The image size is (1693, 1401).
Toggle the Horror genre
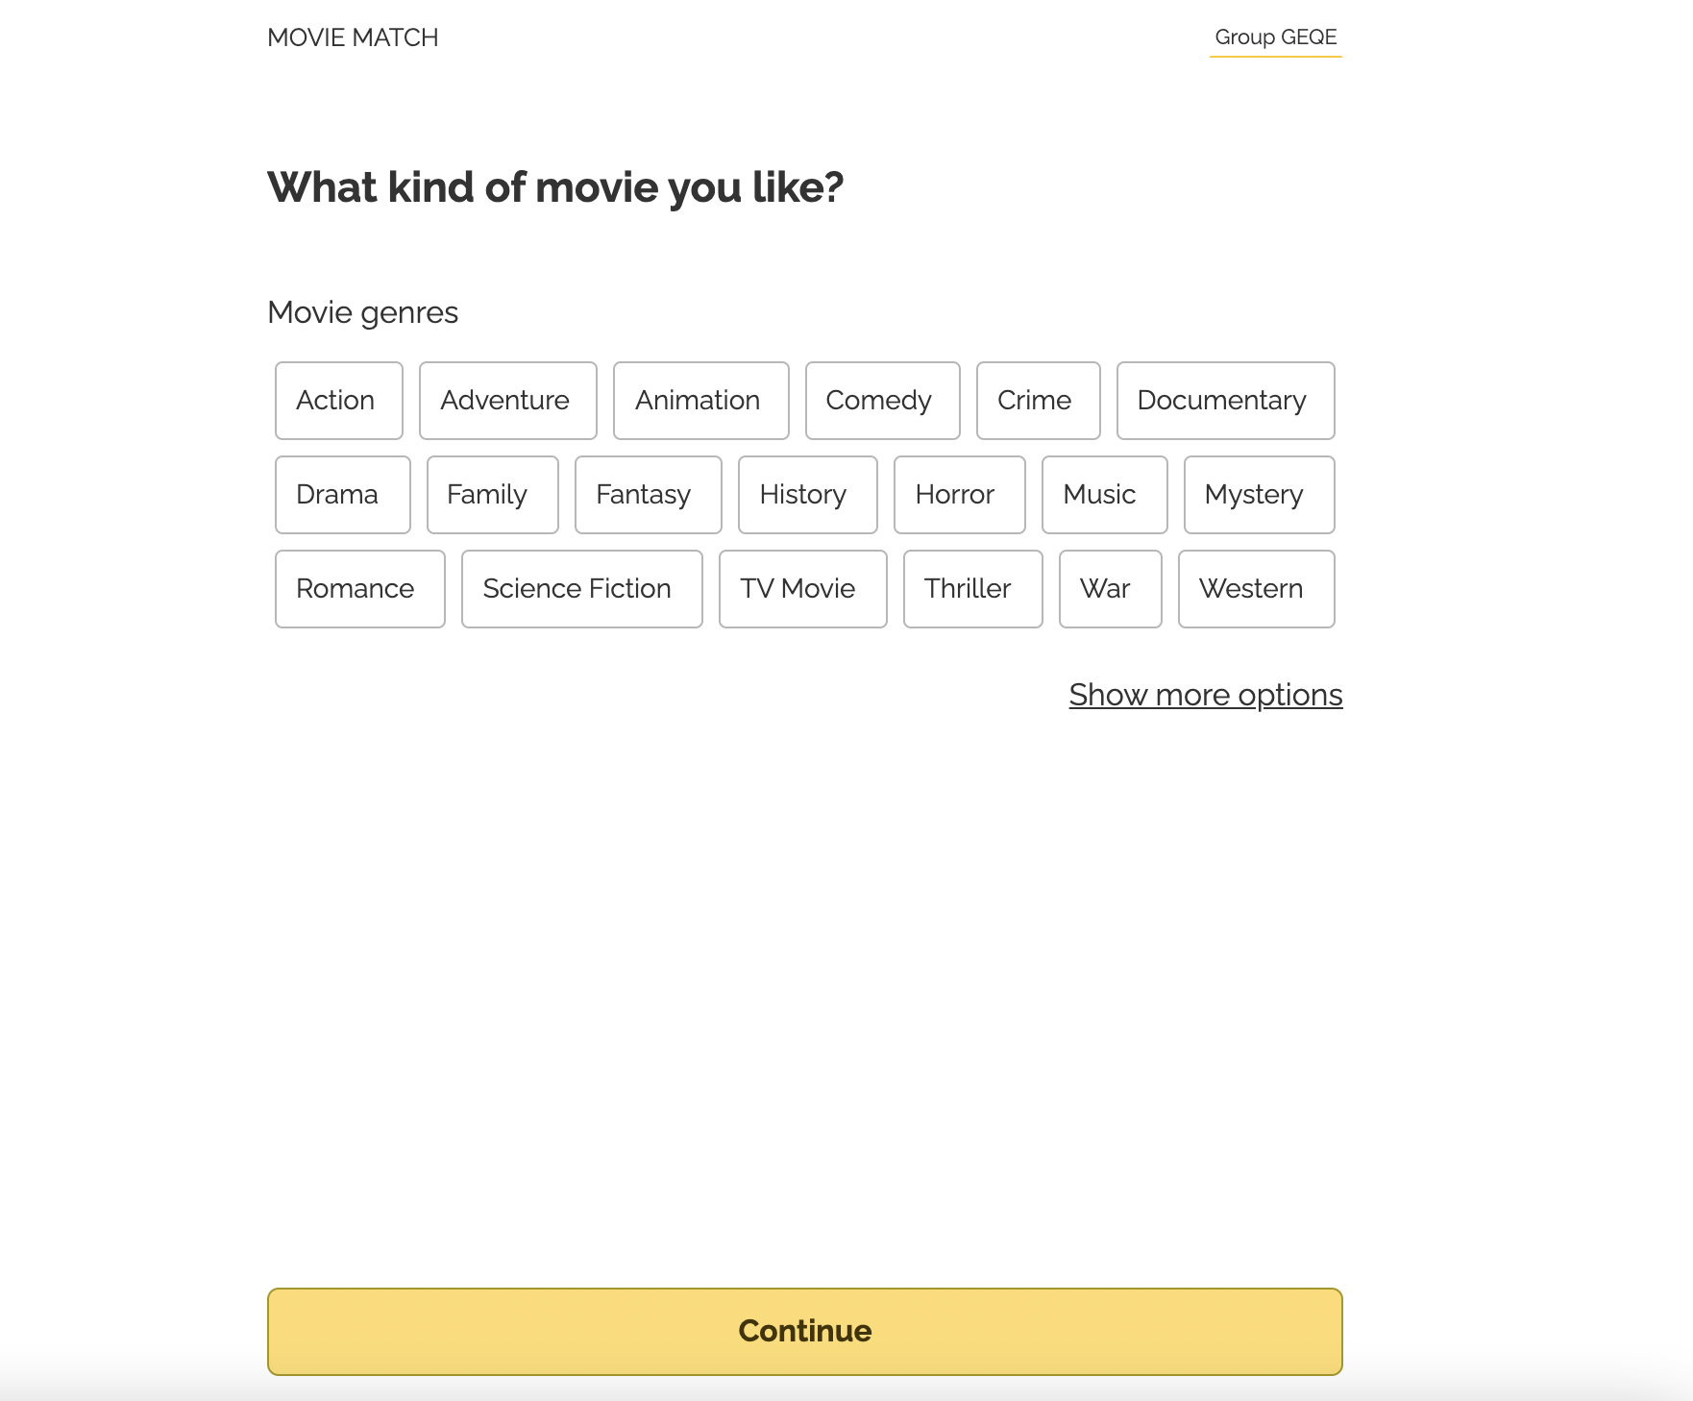coord(959,495)
